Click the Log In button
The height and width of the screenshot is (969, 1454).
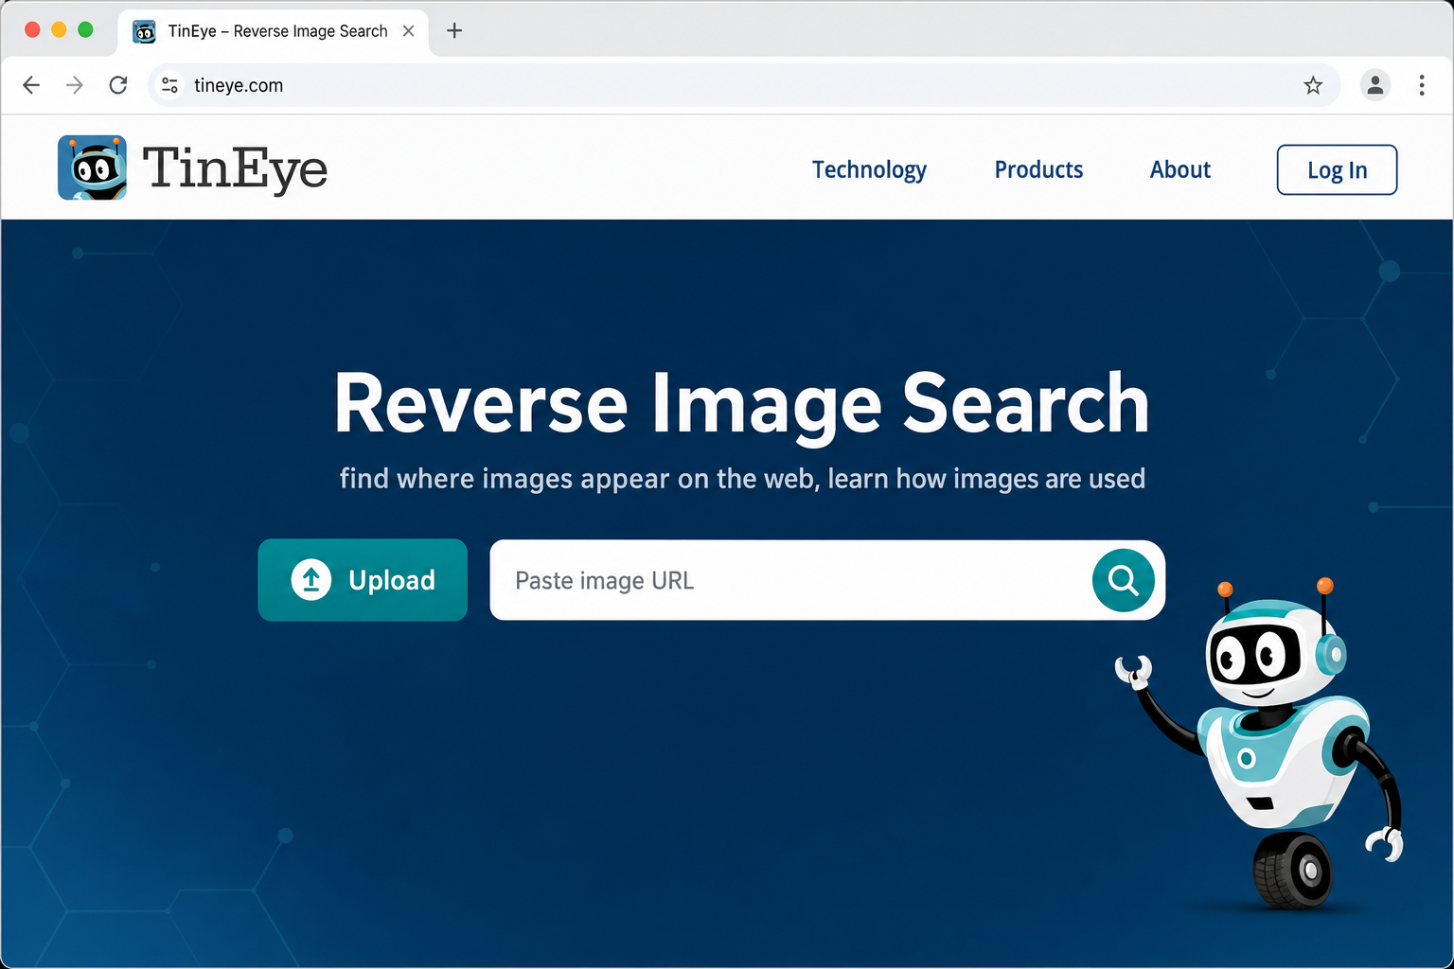(1337, 169)
